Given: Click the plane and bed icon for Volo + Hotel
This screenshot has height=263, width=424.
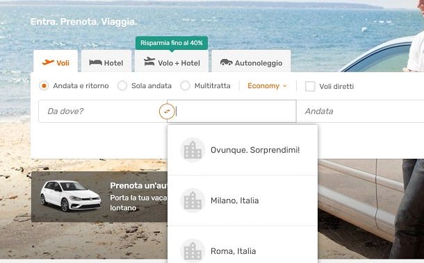Looking at the screenshot, I should (x=149, y=62).
